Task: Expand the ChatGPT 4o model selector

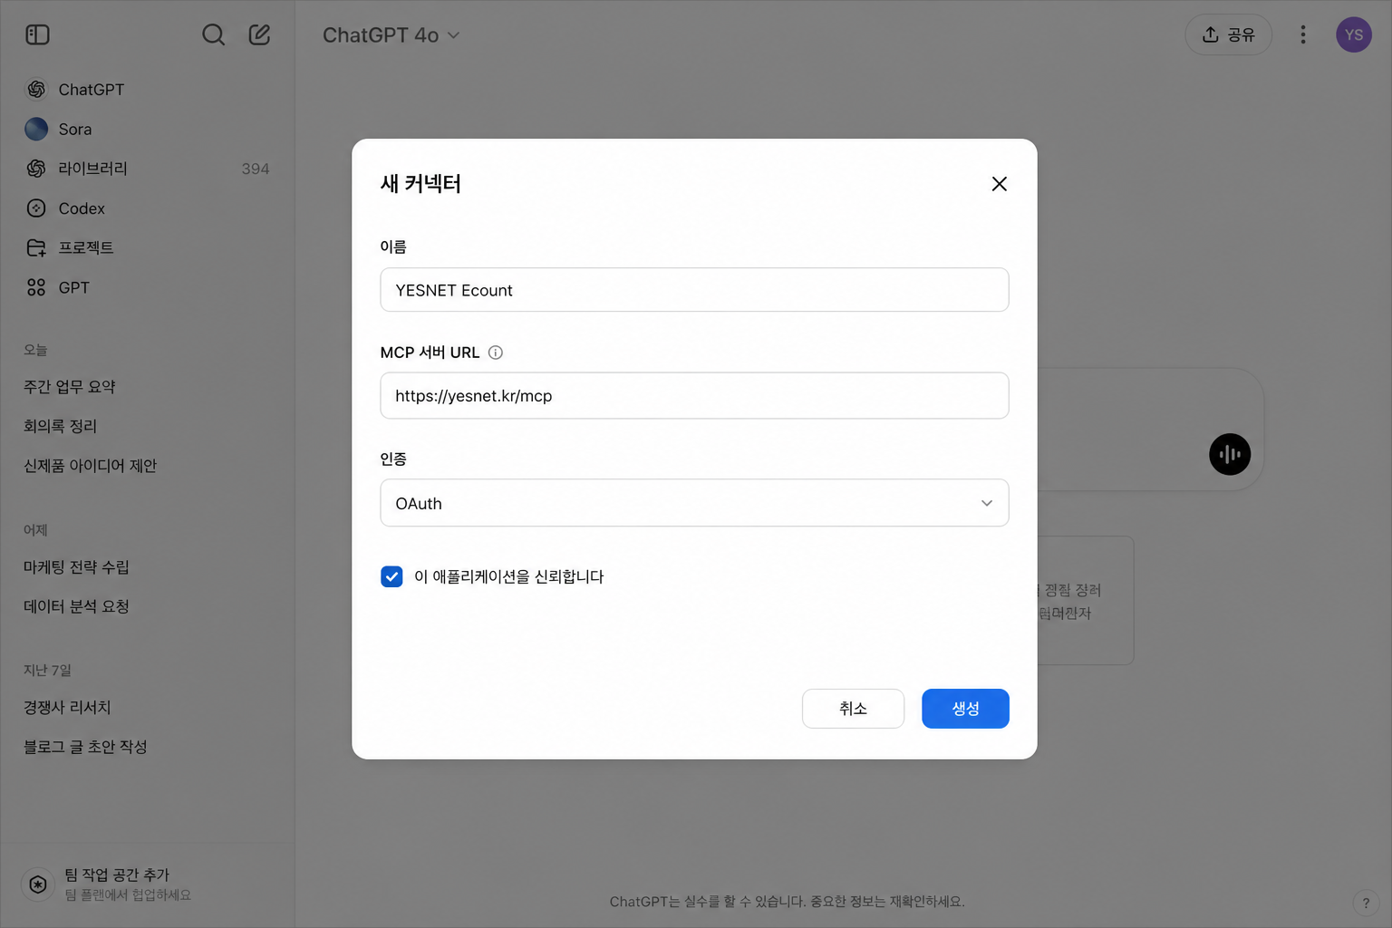Action: click(391, 35)
